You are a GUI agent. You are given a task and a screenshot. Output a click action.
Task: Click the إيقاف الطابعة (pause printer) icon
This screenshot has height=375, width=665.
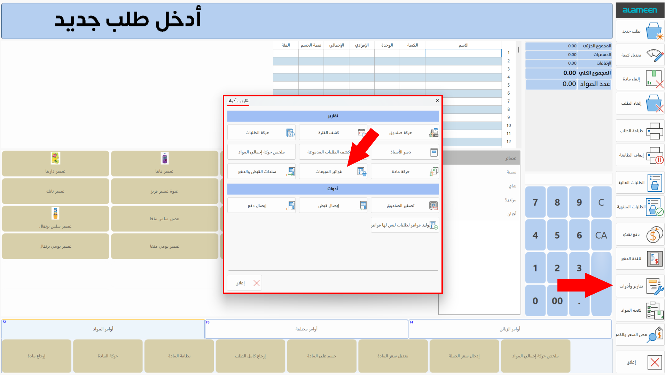pos(655,155)
